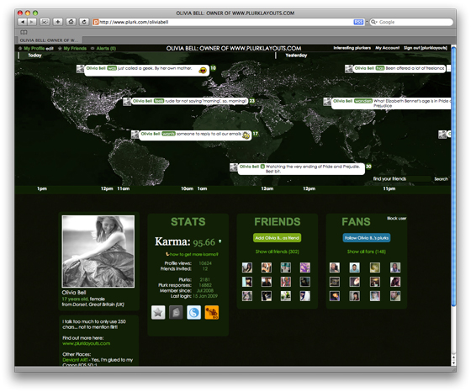Click Sign out link
The width and height of the screenshot is (471, 392).
(x=426, y=48)
